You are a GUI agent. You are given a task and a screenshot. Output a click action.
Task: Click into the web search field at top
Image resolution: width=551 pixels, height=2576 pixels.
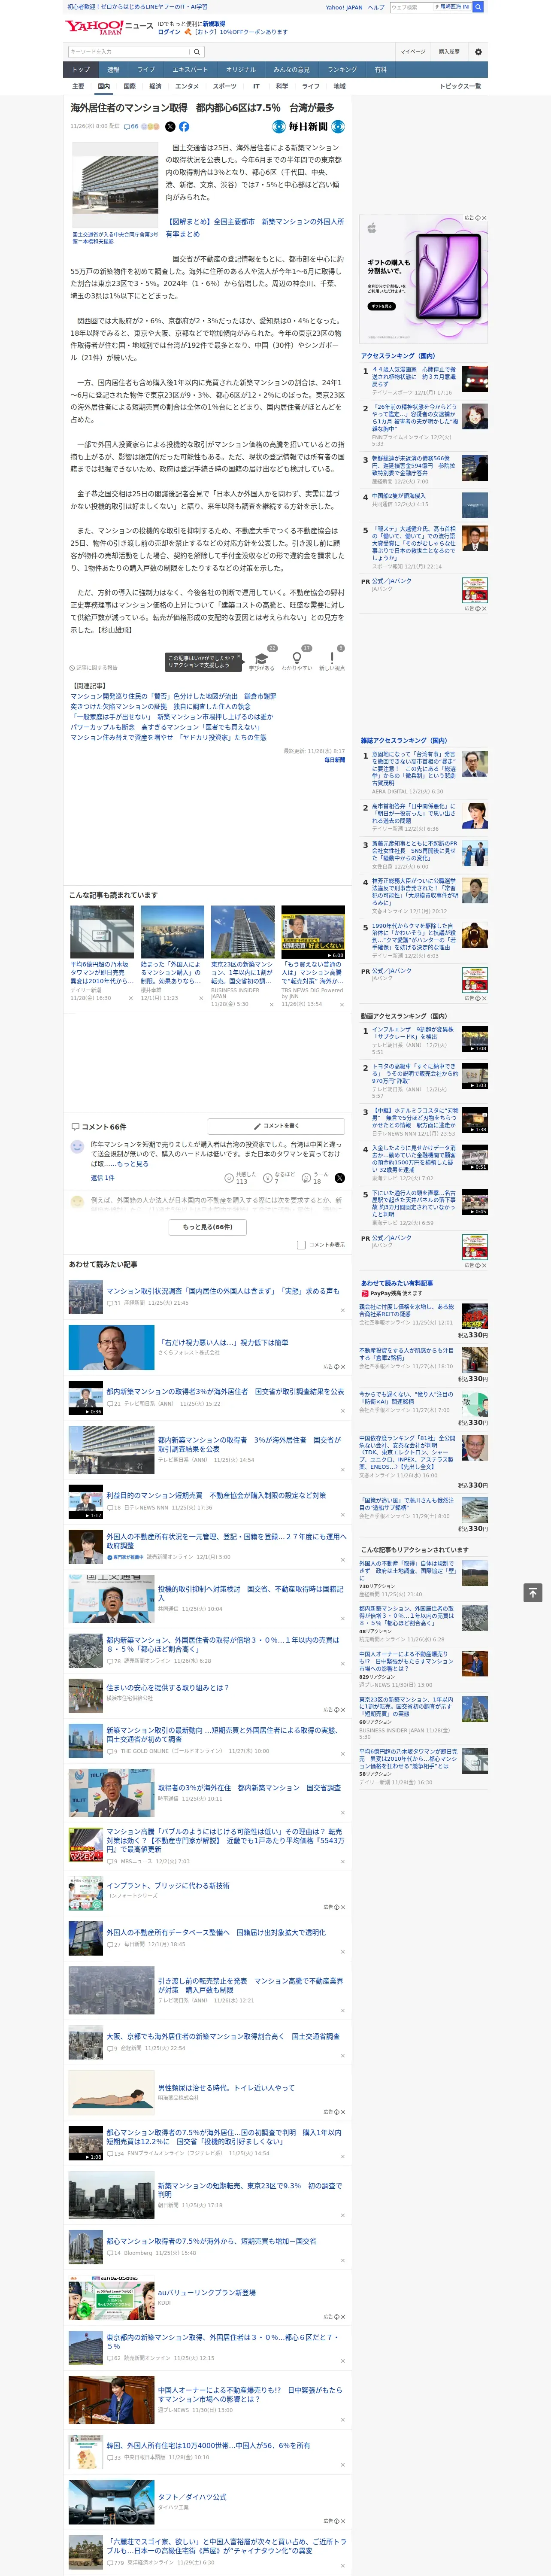411,7
